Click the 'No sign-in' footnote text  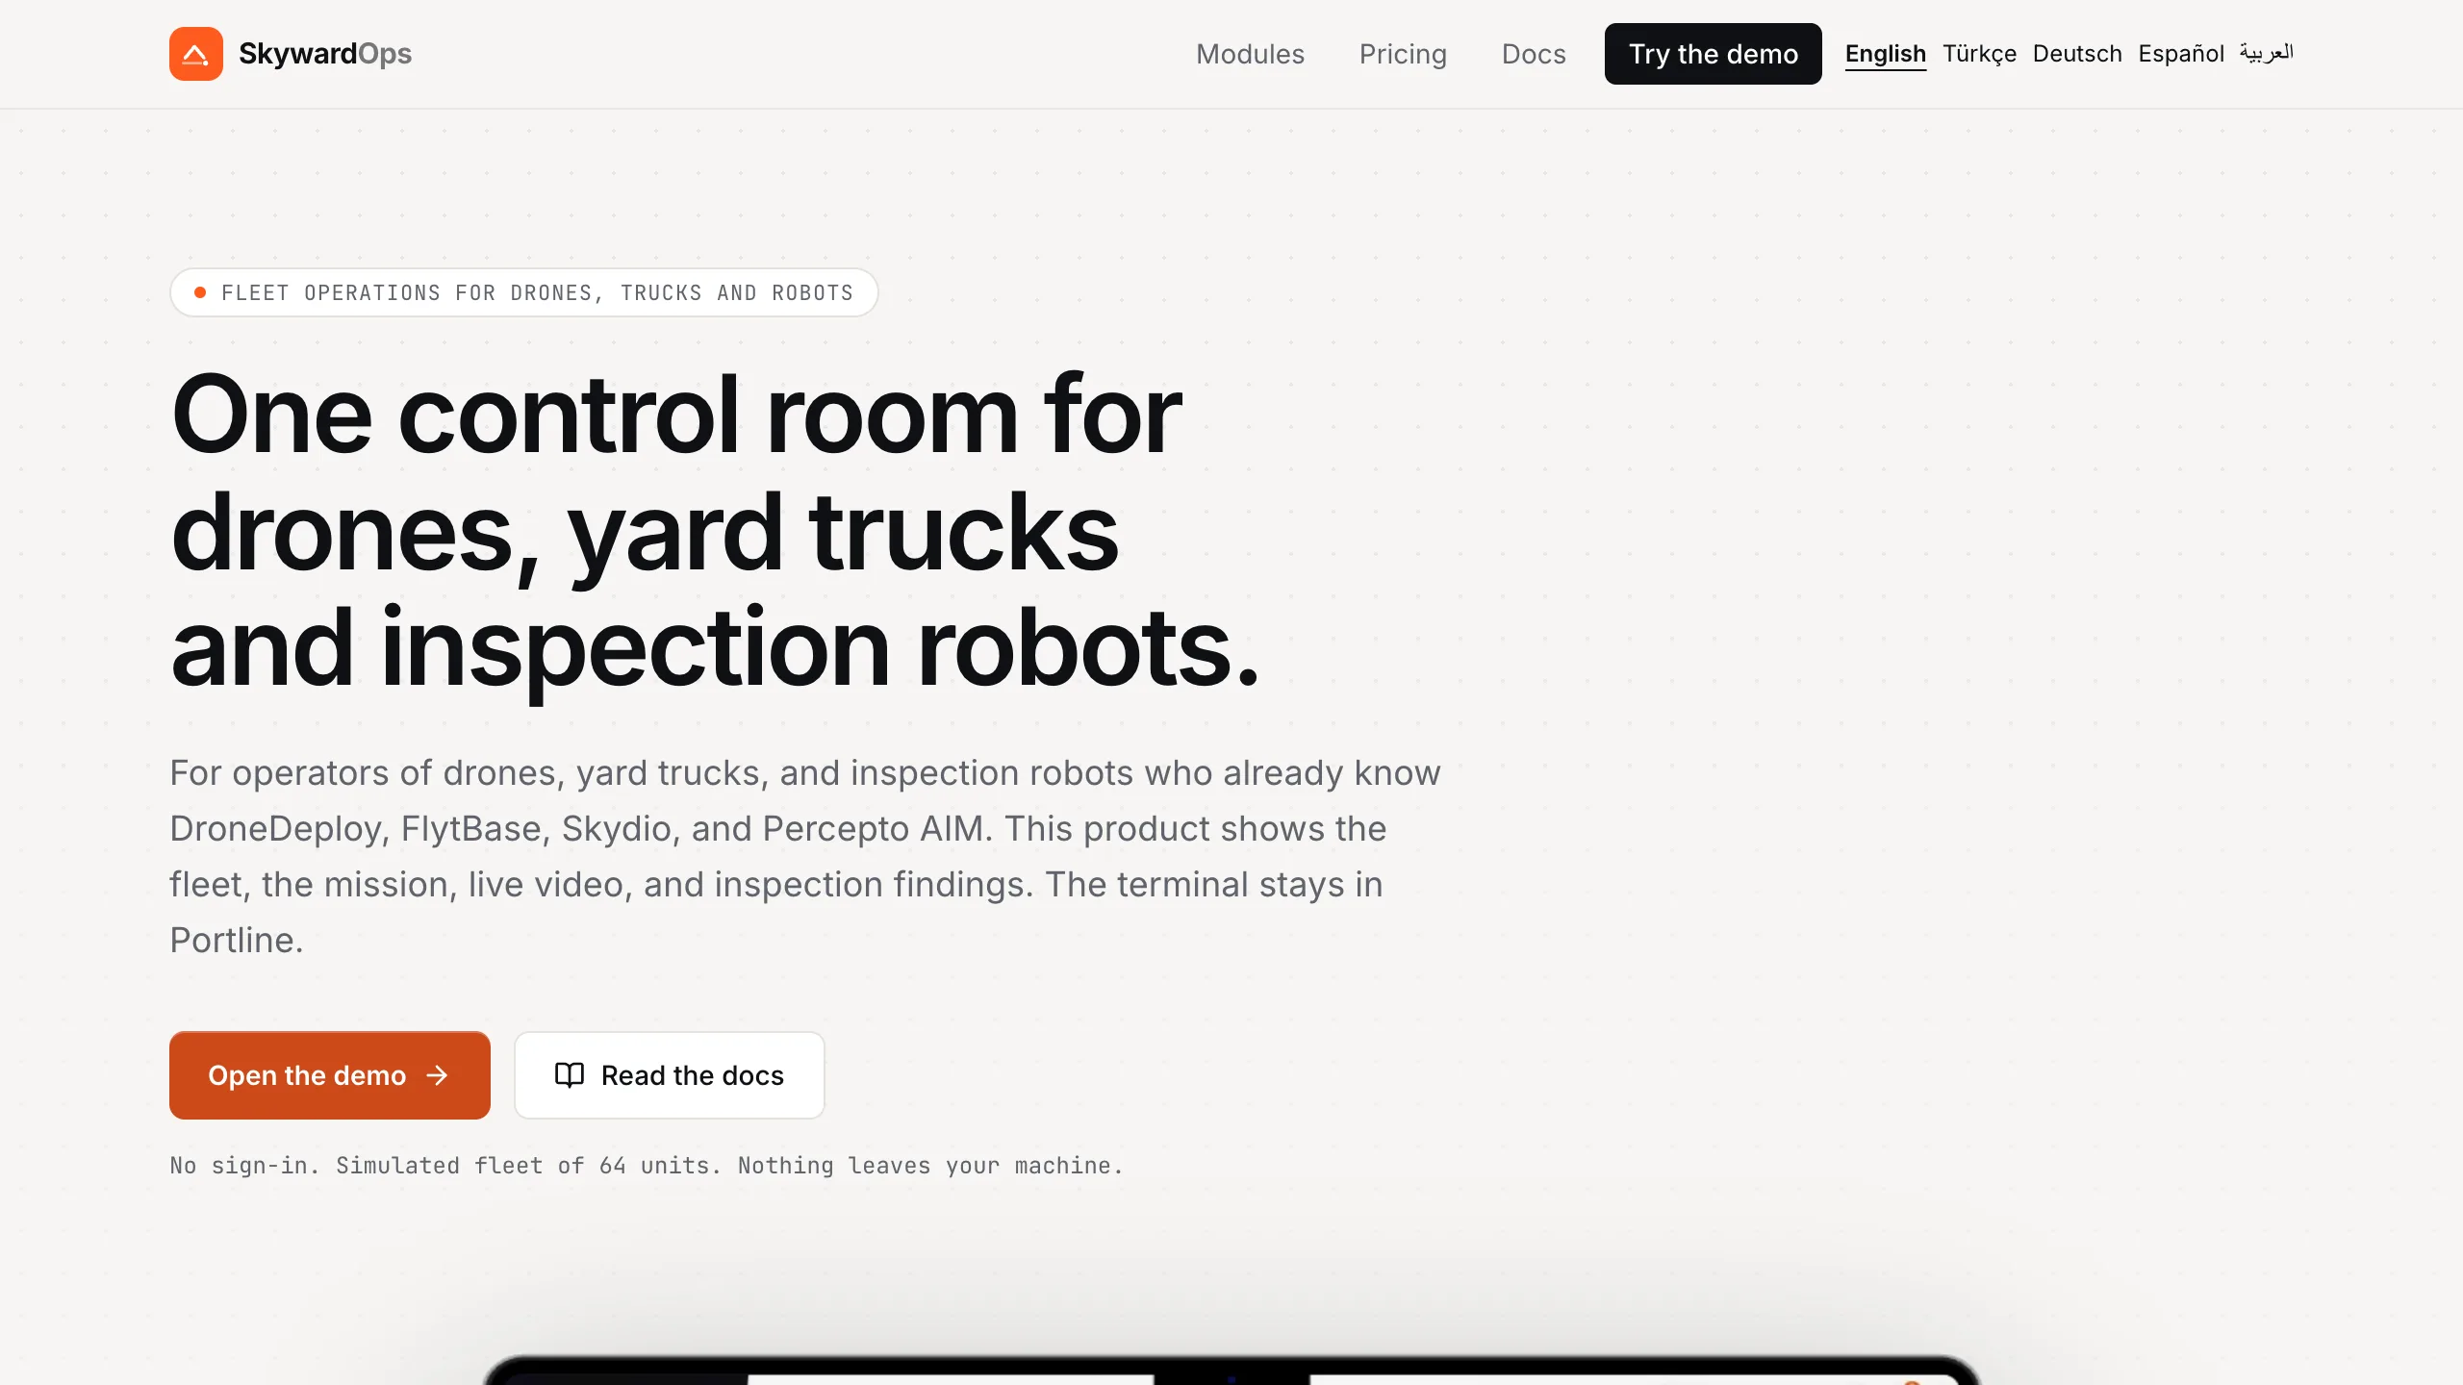(647, 1166)
